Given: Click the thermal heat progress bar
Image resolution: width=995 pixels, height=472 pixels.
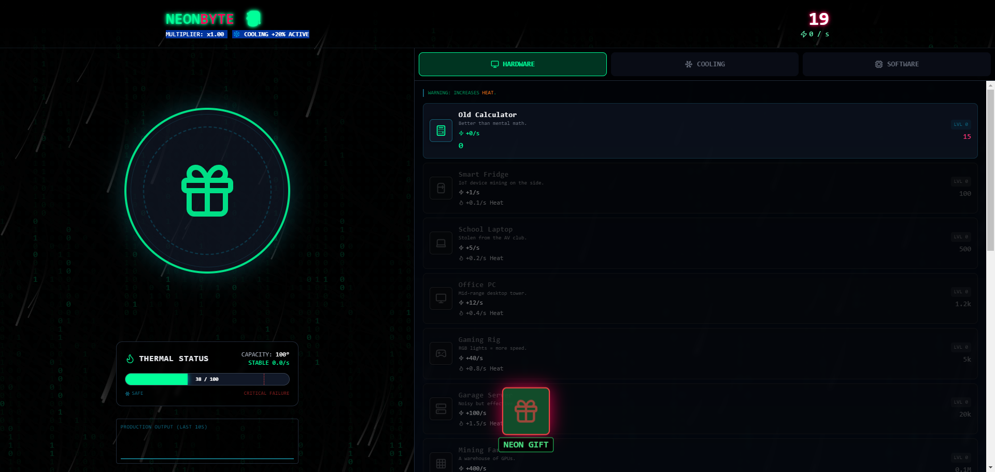Looking at the screenshot, I should tap(207, 379).
